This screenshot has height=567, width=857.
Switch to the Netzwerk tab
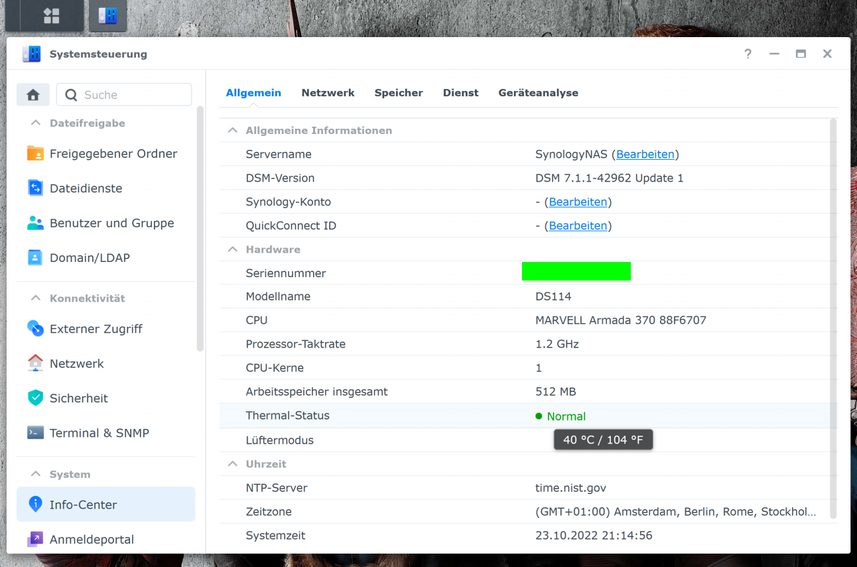[x=328, y=93]
